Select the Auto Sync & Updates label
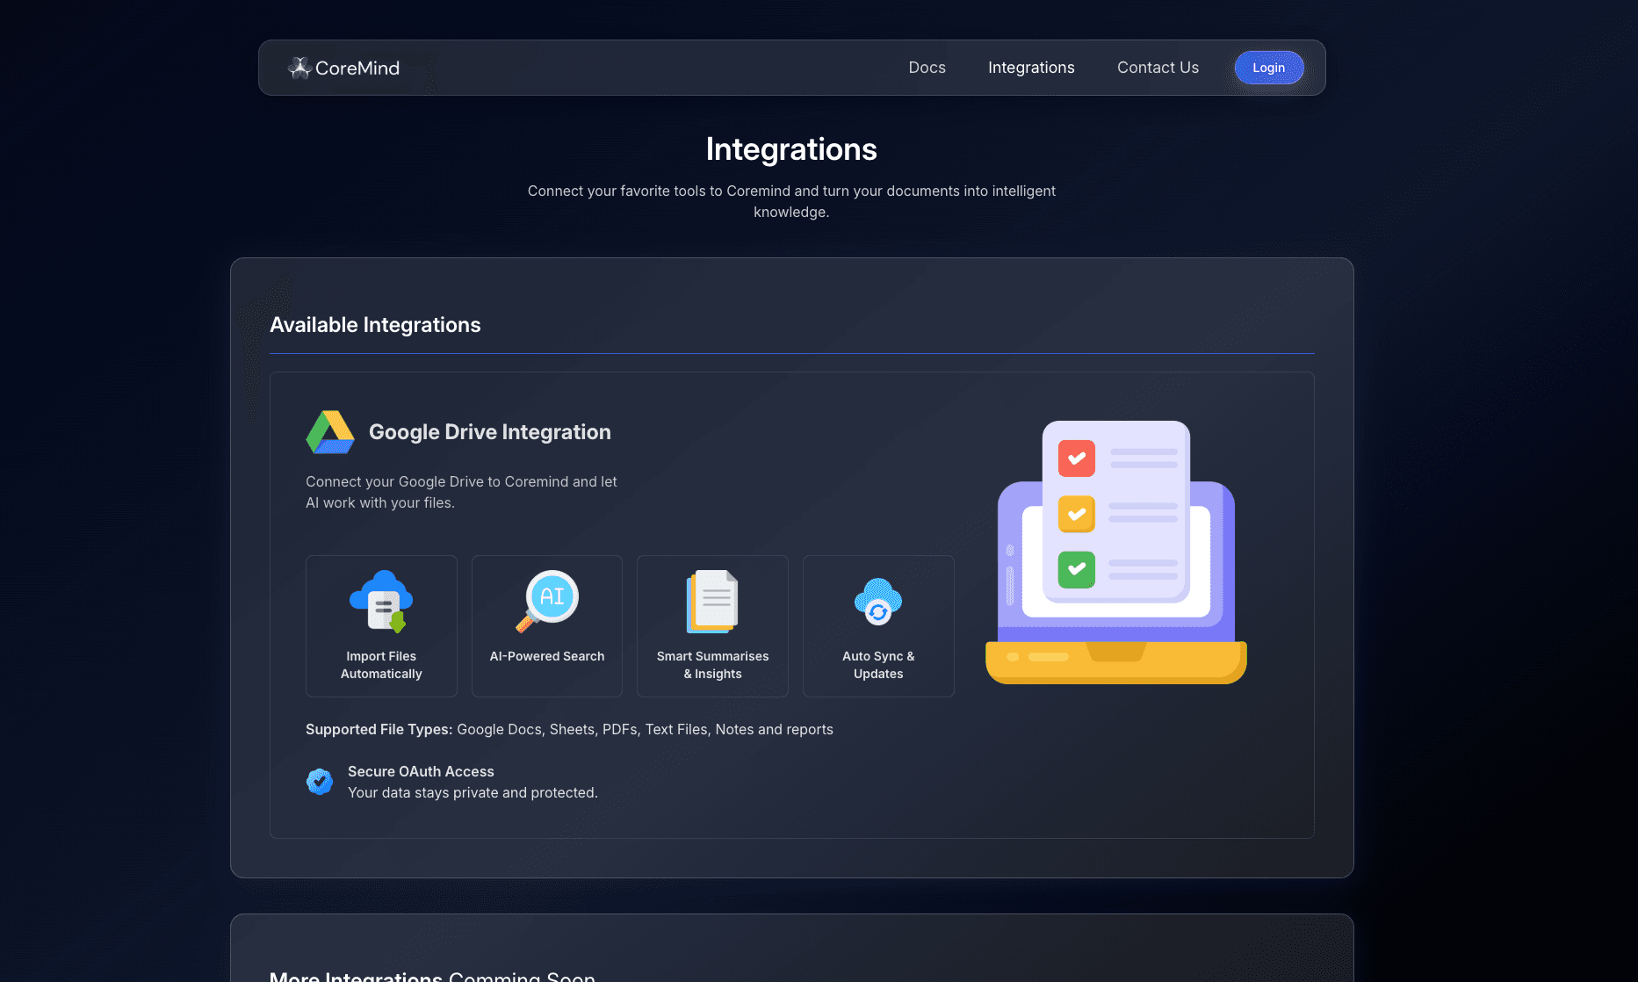Viewport: 1638px width, 982px height. pos(878,665)
